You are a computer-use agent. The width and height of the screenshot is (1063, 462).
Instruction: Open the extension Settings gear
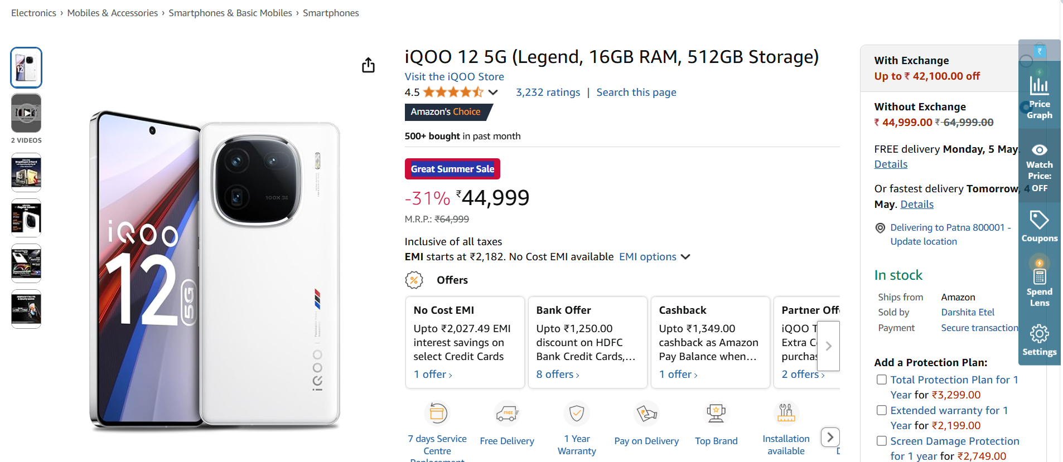[1039, 334]
